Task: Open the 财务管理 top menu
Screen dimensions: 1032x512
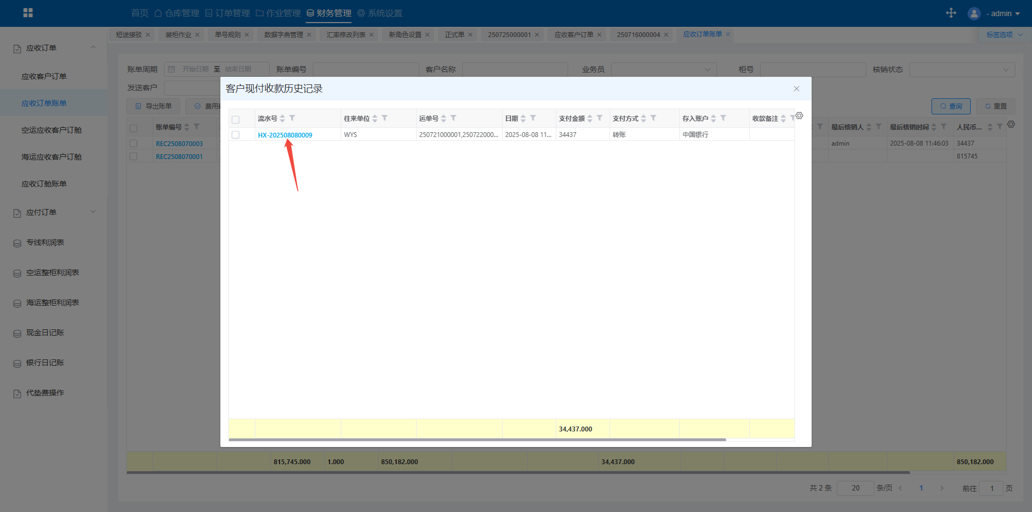Action: 329,13
